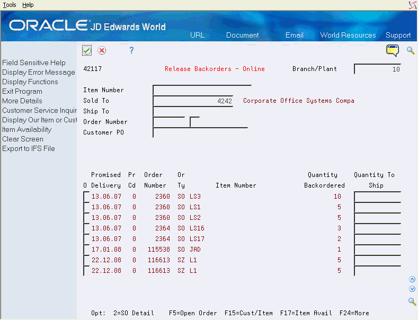Click F5=Open Order function key text

click(193, 313)
